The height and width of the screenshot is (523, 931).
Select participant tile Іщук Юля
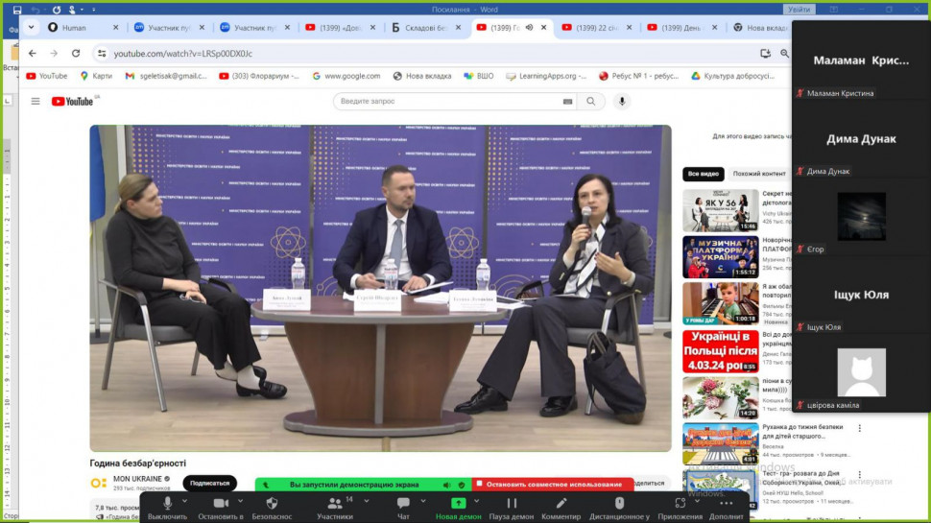[x=861, y=295]
